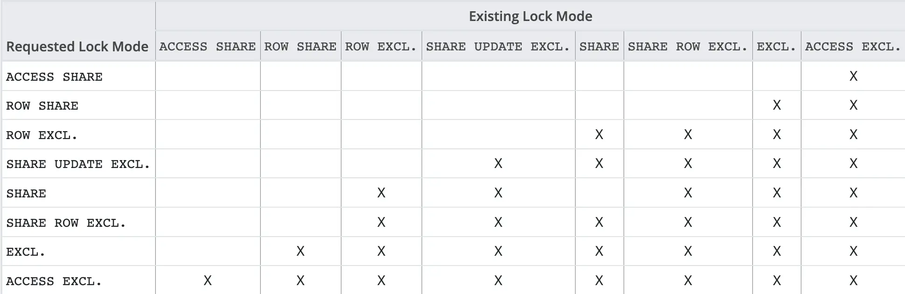Select the ROW SHARE column header
905x294 pixels.
[x=300, y=47]
